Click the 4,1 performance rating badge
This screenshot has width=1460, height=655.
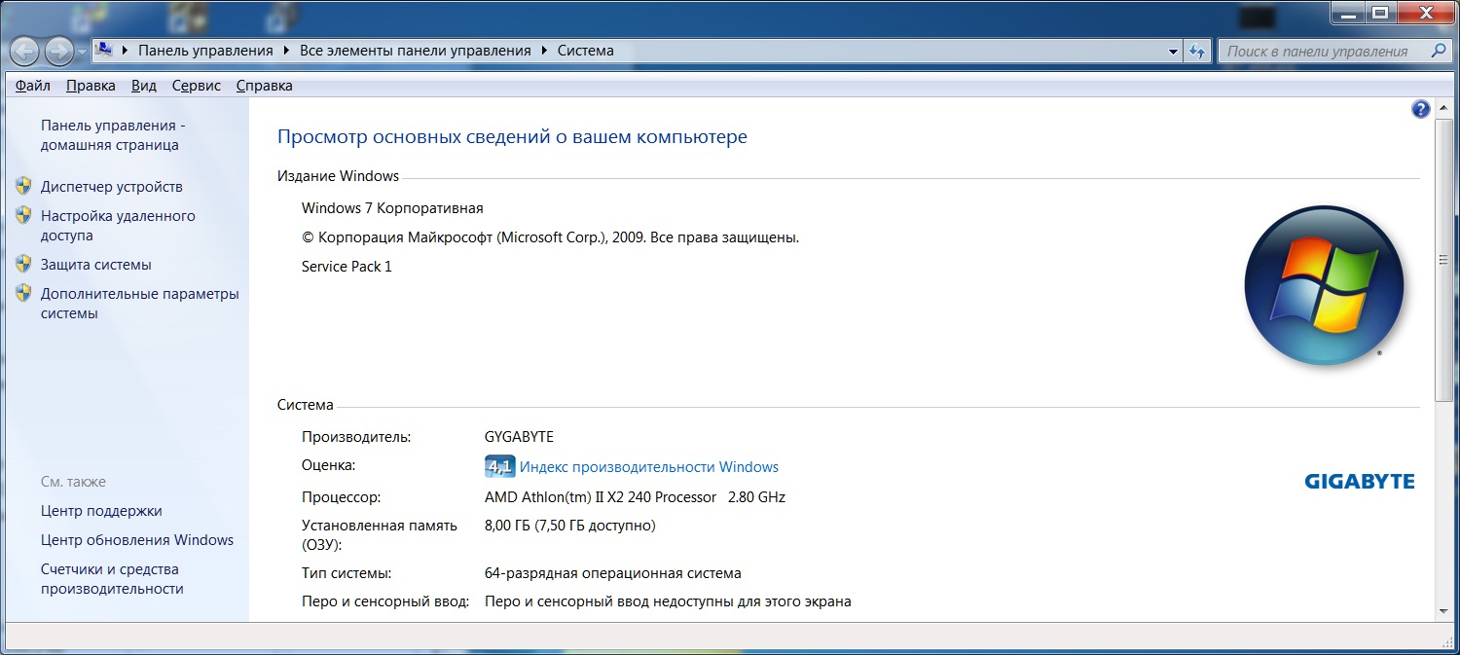[x=499, y=467]
